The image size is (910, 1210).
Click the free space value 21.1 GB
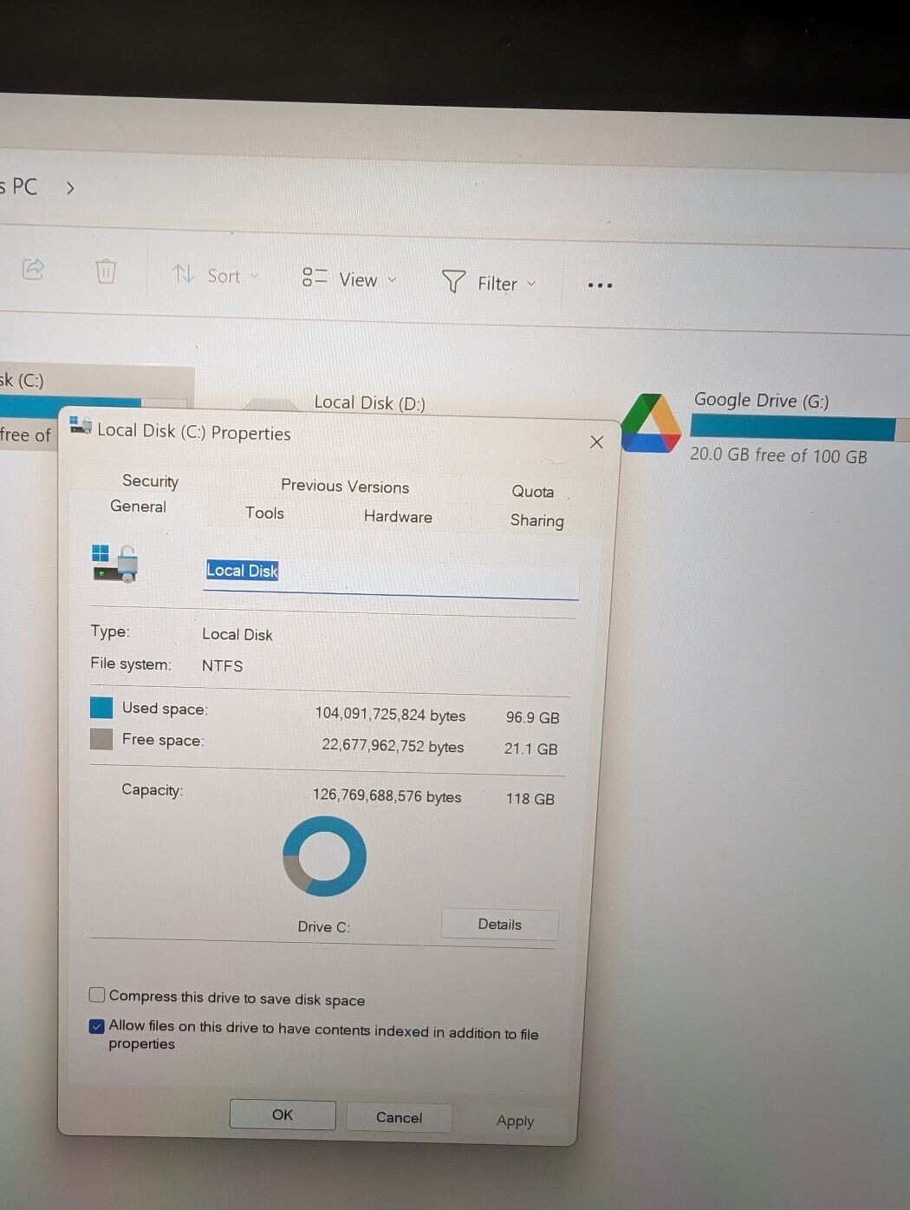[530, 749]
